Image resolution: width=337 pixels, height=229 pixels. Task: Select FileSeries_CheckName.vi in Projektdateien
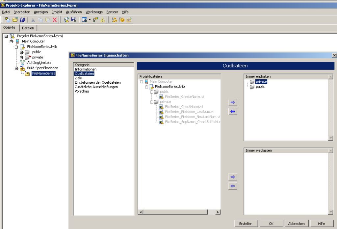tap(184, 107)
